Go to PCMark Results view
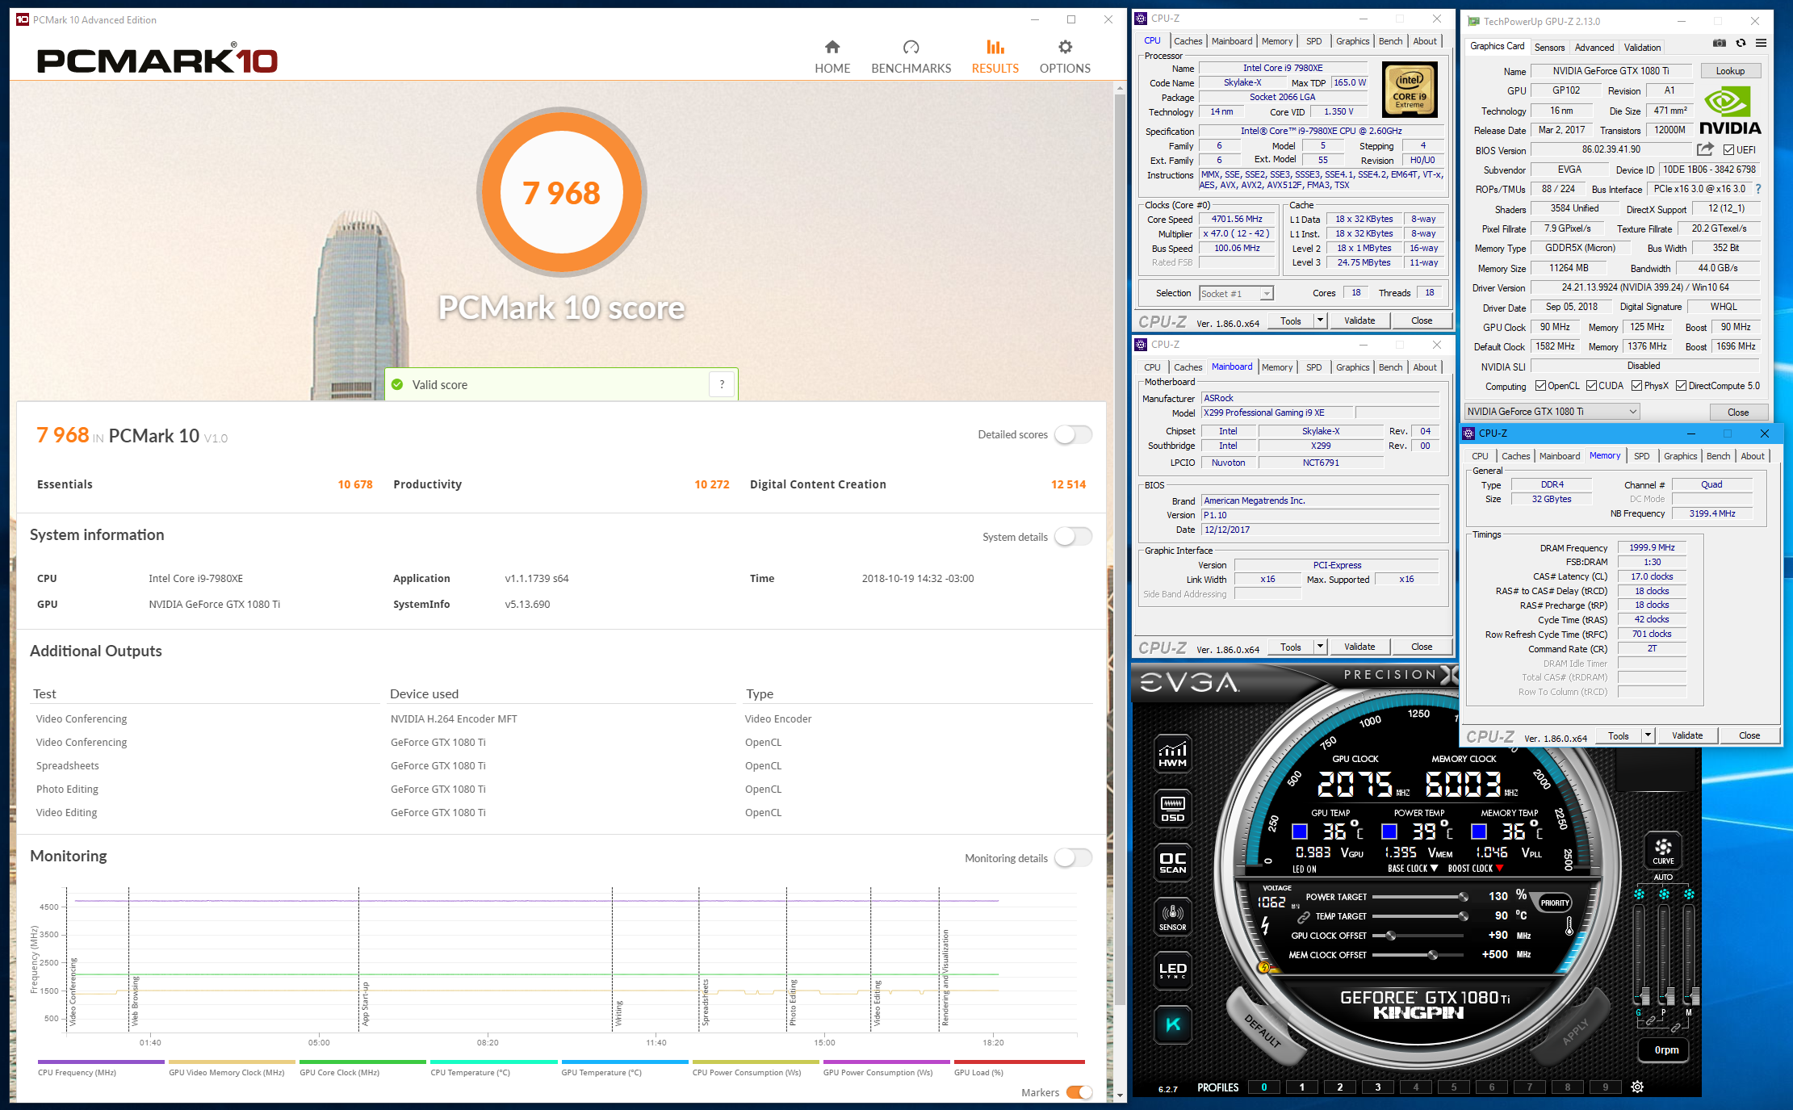This screenshot has height=1110, width=1793. (x=995, y=57)
